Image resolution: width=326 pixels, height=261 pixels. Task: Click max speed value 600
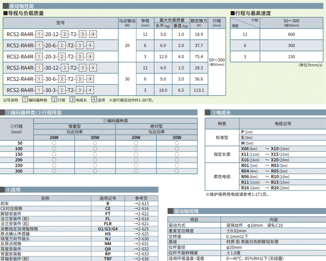tap(291, 34)
